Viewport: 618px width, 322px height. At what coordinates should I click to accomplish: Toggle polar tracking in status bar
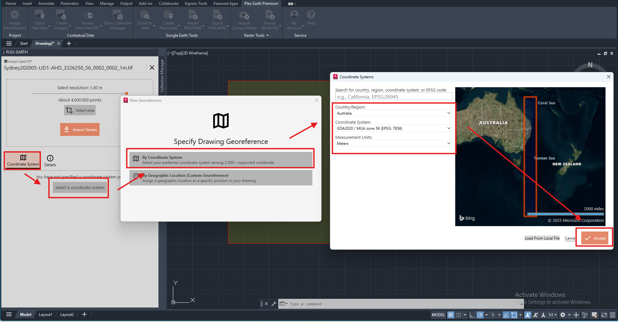[480, 315]
